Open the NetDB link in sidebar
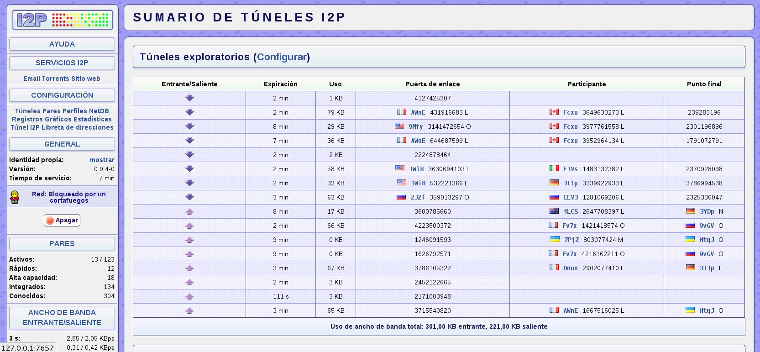760x352 pixels. click(x=99, y=111)
